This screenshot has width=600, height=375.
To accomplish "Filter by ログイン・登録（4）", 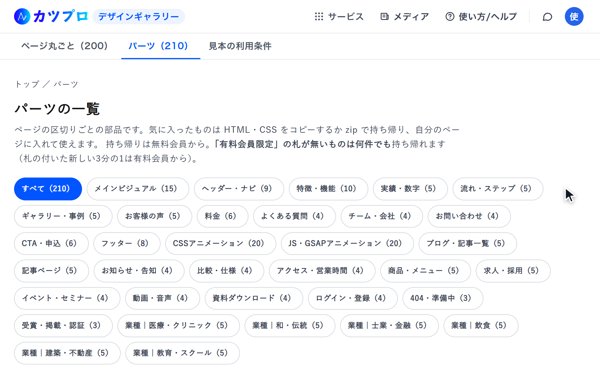I will tap(353, 298).
